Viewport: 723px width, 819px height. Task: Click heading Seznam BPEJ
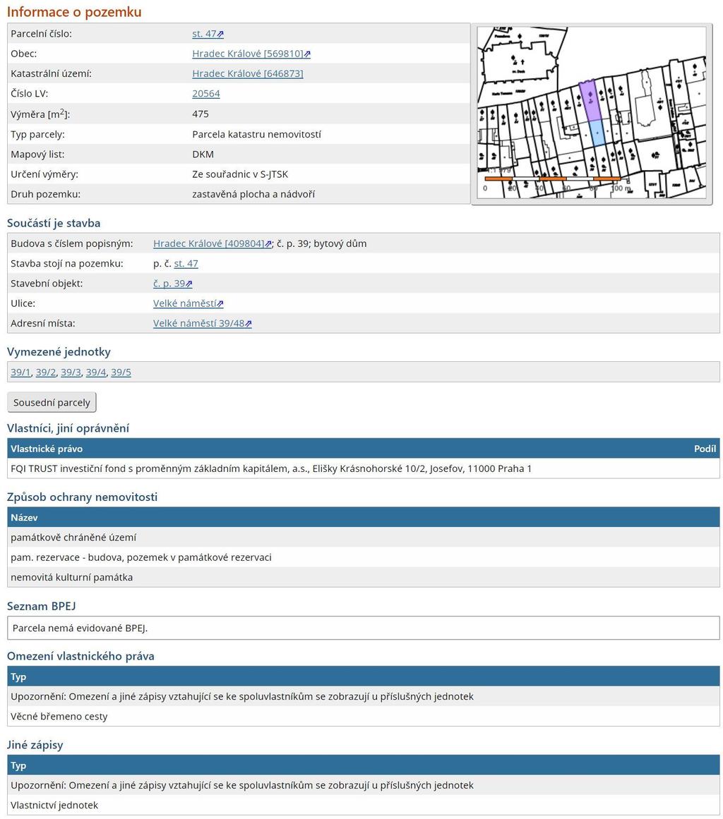41,607
